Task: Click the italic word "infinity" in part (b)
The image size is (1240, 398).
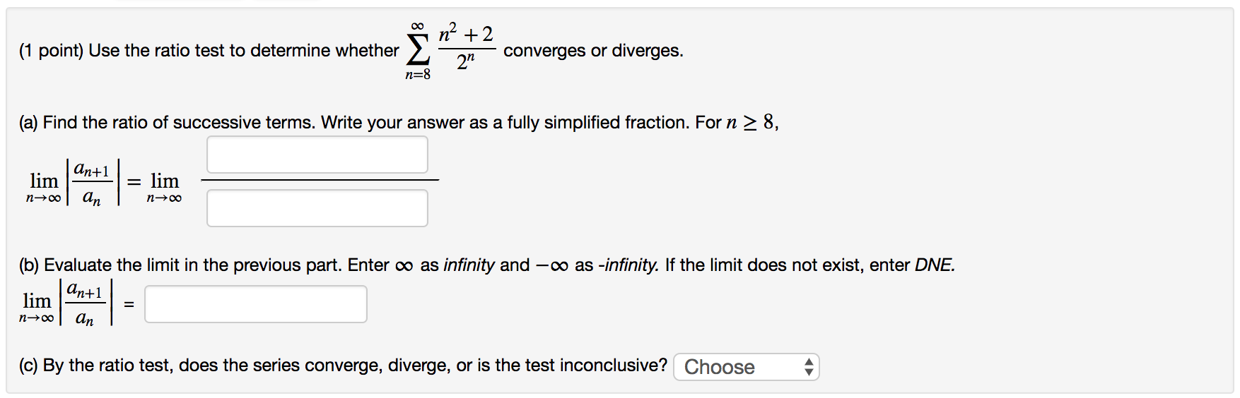Action: point(469,265)
